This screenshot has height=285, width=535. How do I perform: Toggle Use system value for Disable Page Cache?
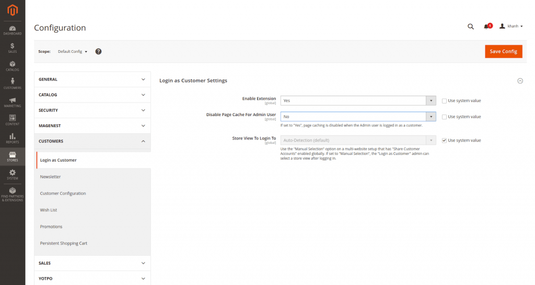coord(444,117)
